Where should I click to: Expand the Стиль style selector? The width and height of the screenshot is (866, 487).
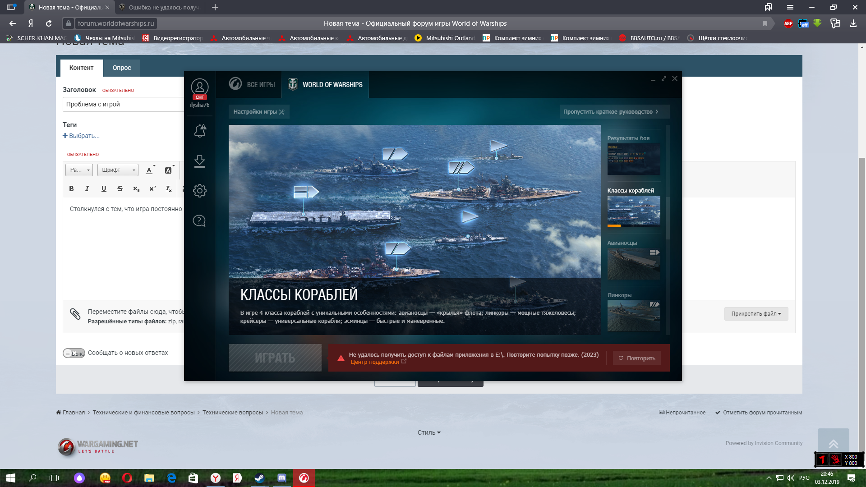click(429, 432)
